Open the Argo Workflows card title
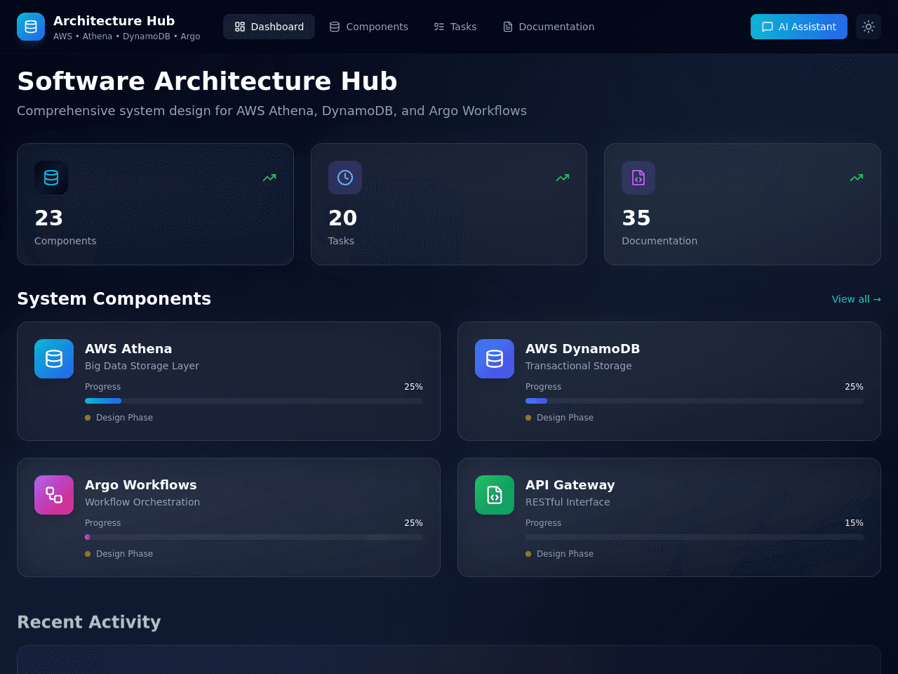 [x=141, y=485]
